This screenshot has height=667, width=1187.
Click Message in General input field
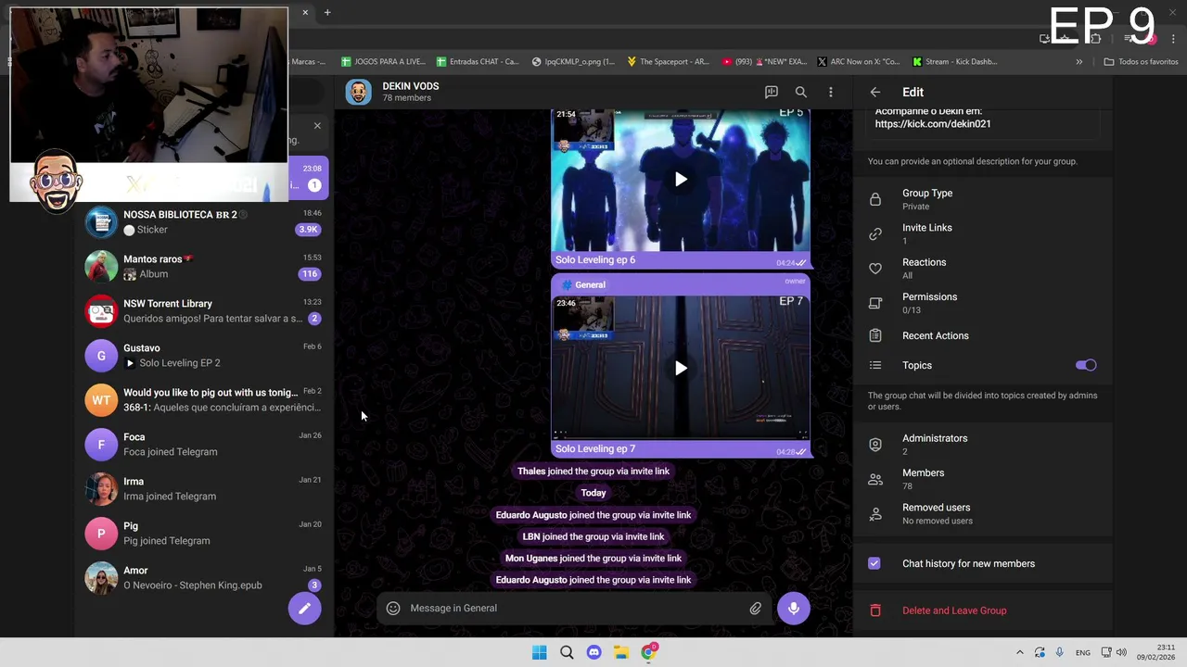[575, 608]
